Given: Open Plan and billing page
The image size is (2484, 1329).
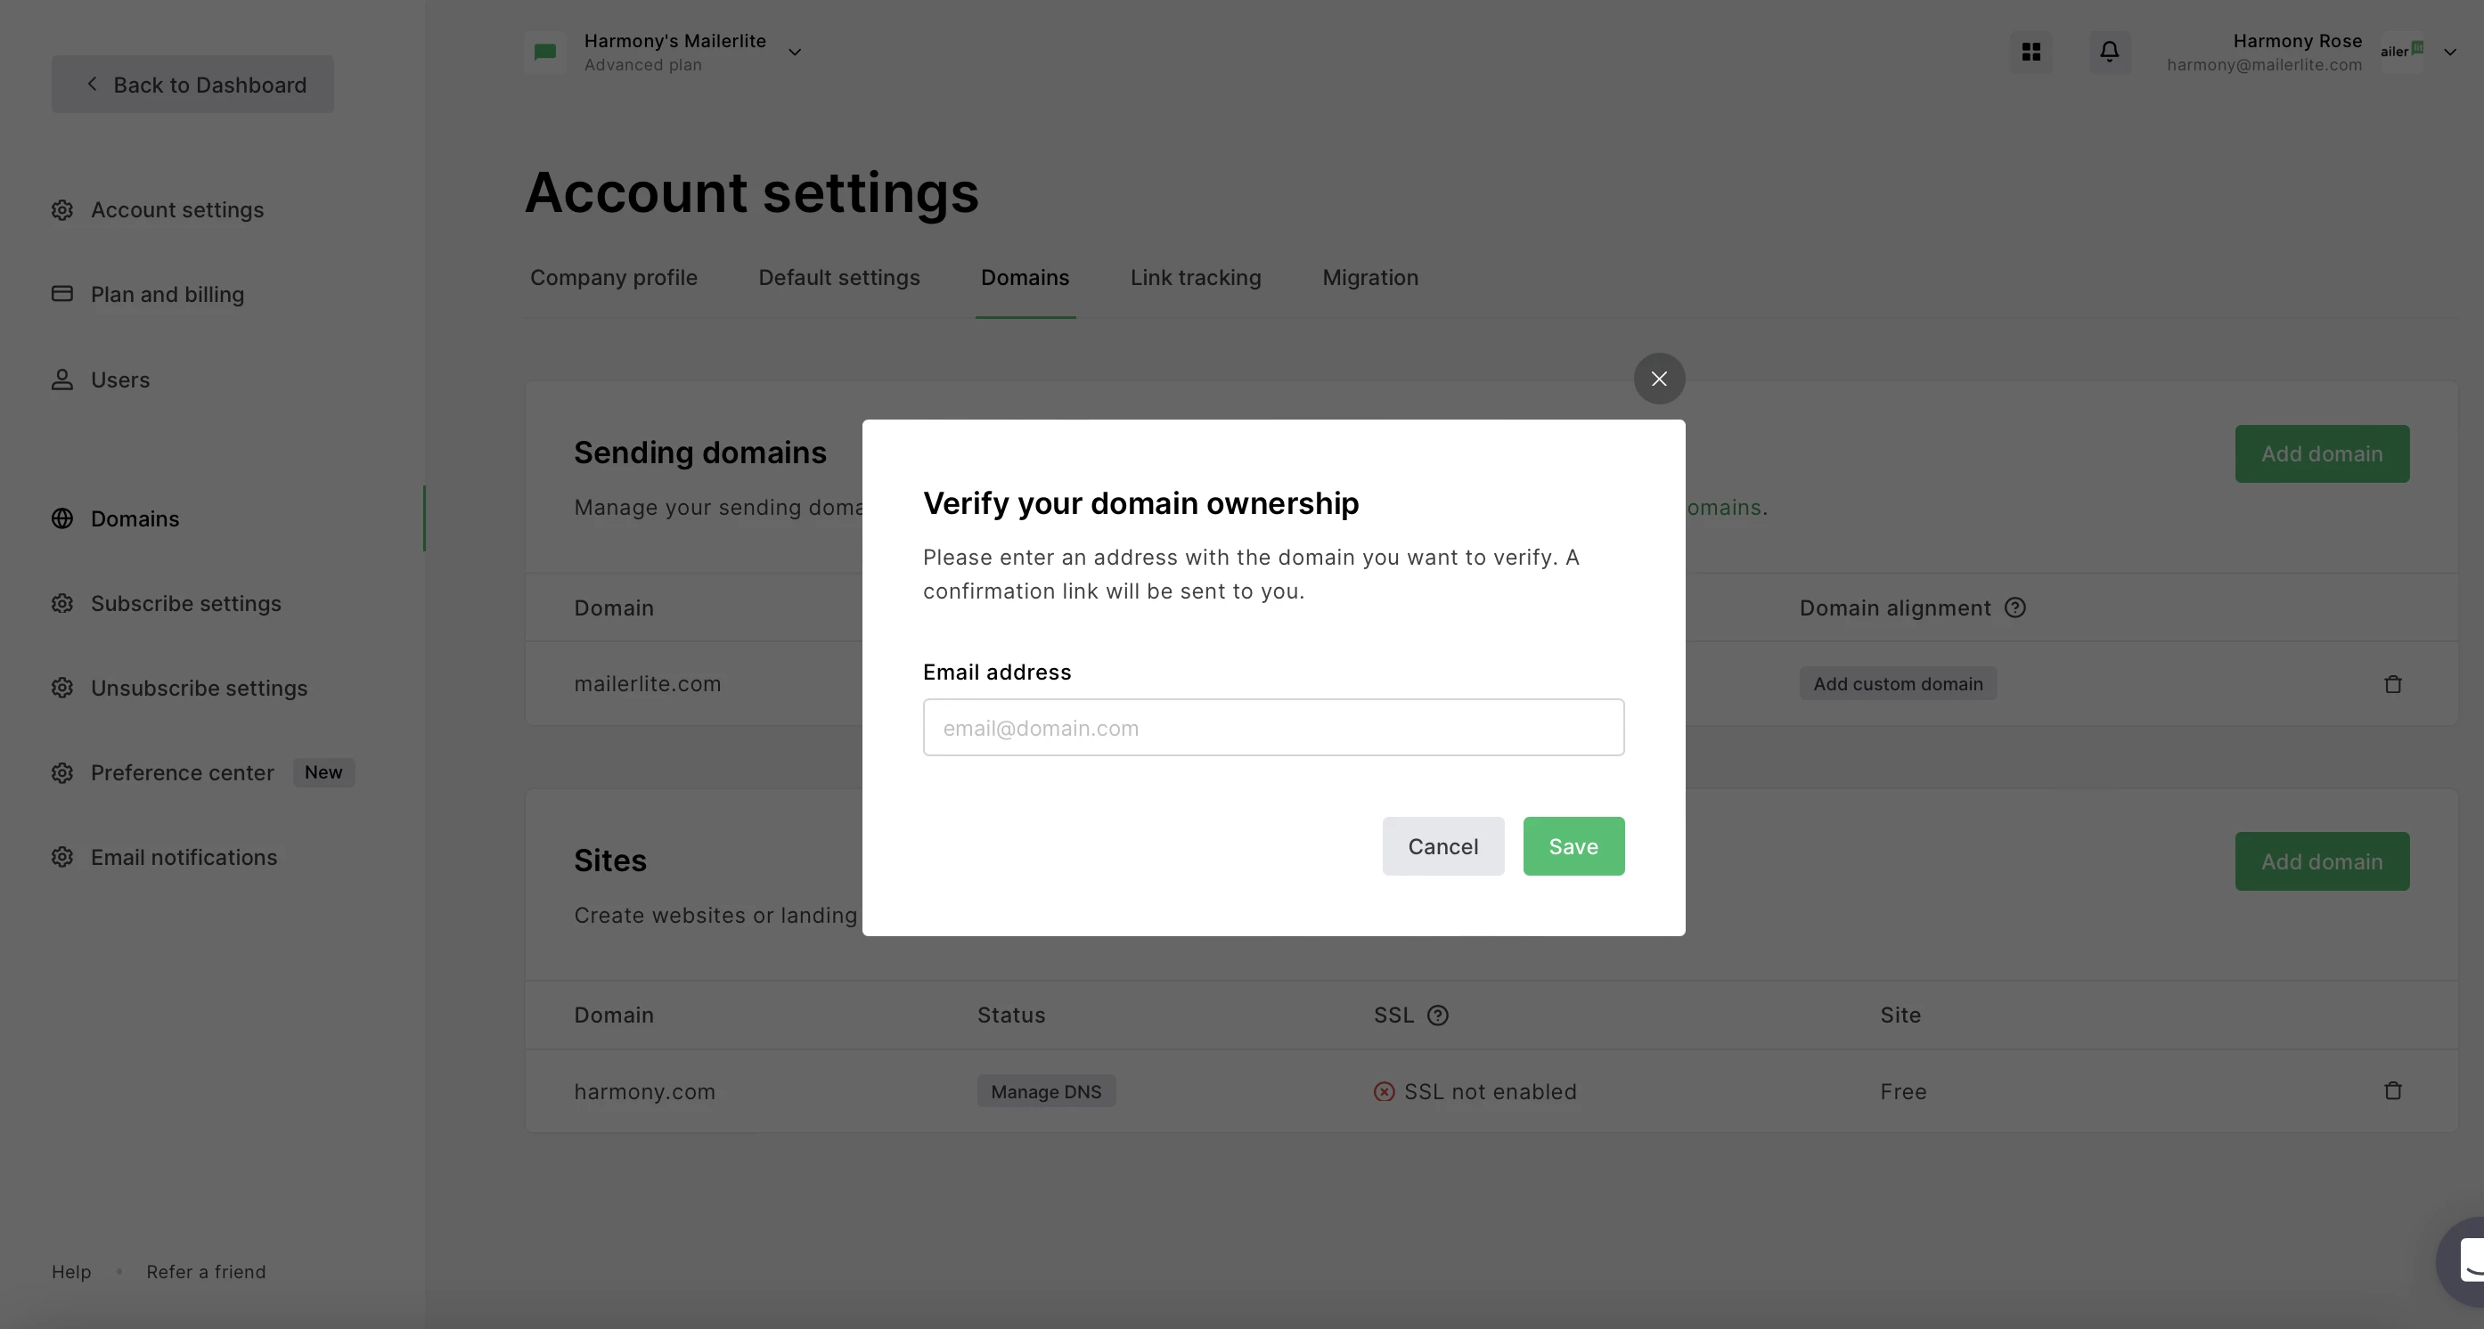Looking at the screenshot, I should tap(167, 294).
